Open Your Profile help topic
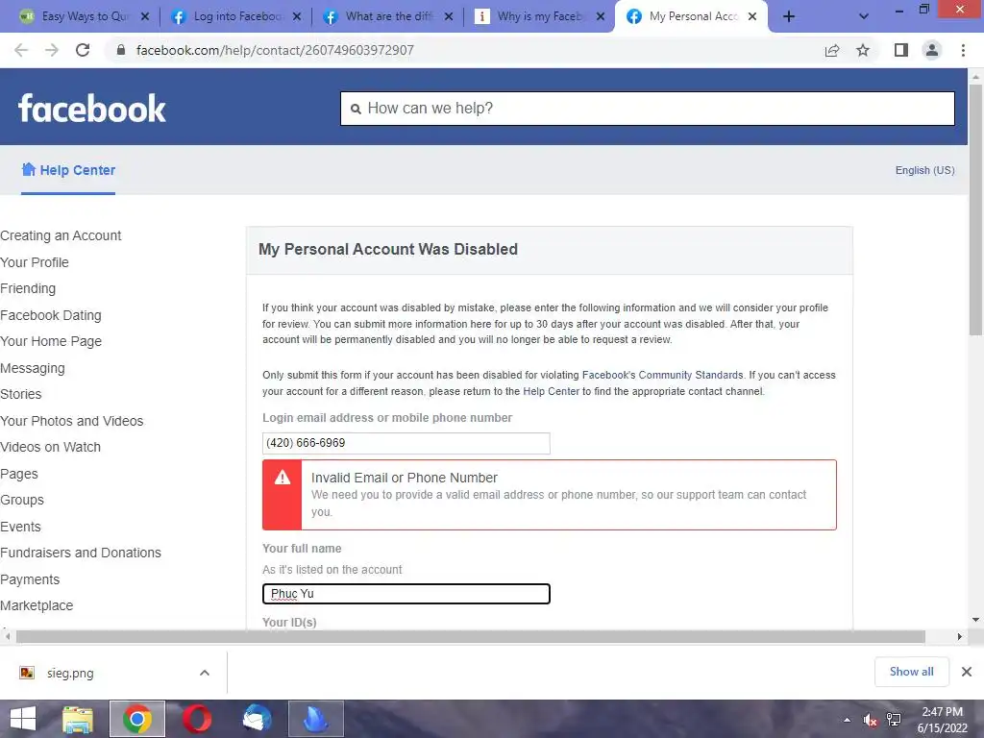 pyautogui.click(x=35, y=262)
